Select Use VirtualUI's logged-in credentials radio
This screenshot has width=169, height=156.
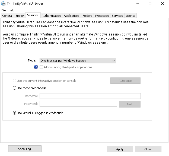click(14, 113)
